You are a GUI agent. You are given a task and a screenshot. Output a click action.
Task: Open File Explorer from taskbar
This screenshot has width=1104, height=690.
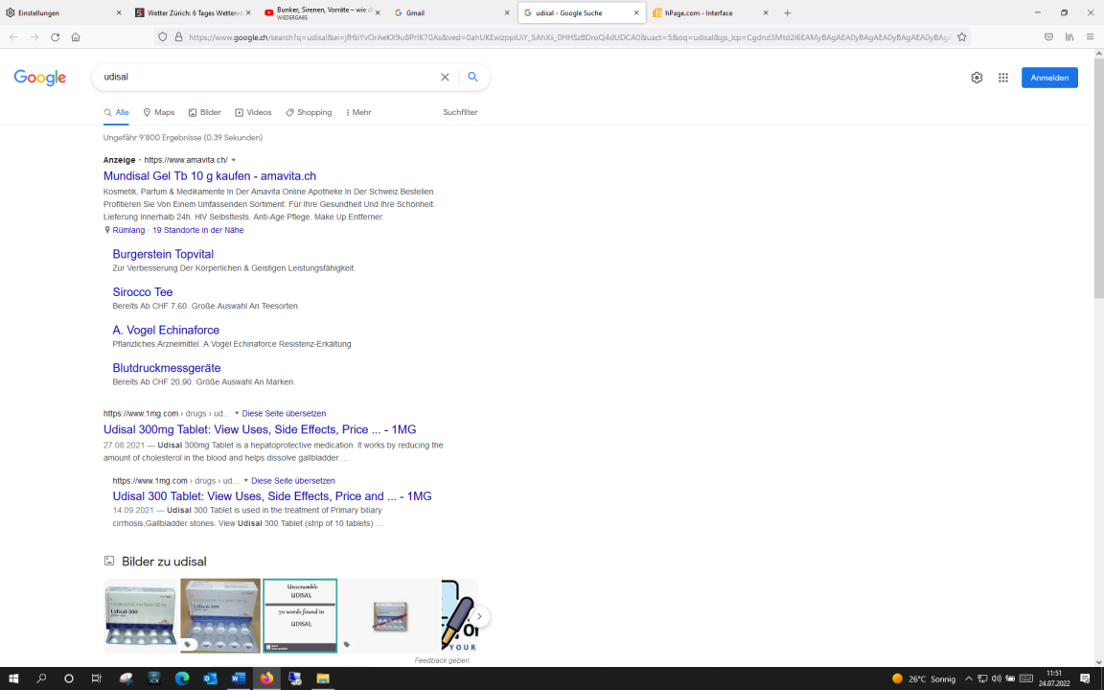click(322, 678)
